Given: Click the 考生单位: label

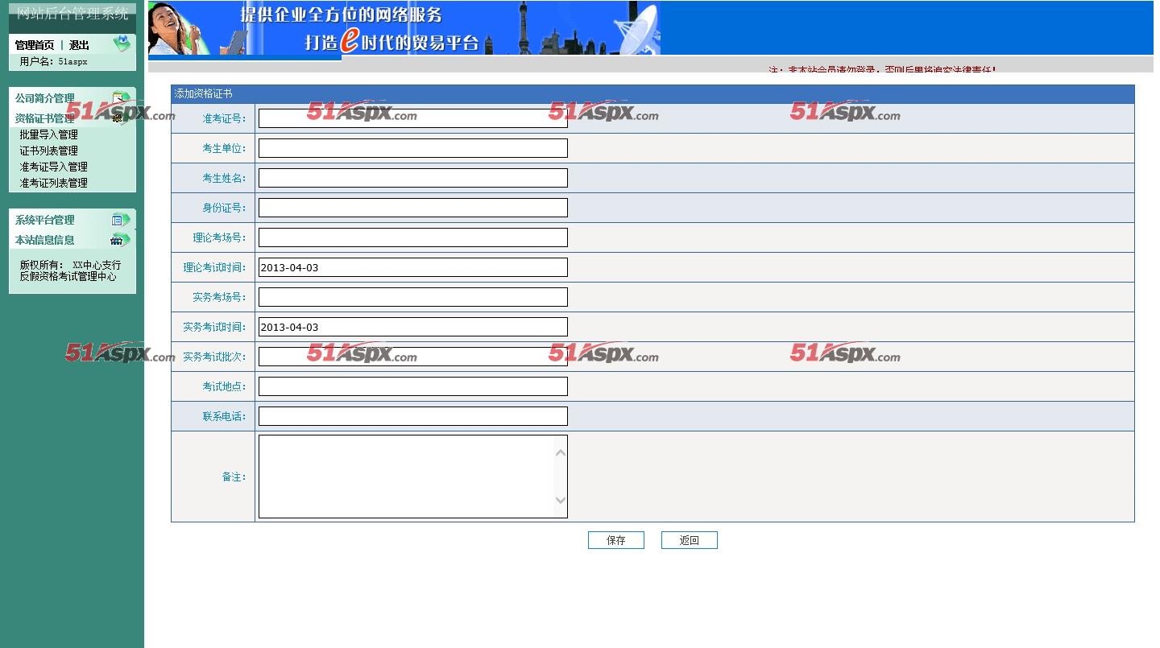Looking at the screenshot, I should coord(225,148).
